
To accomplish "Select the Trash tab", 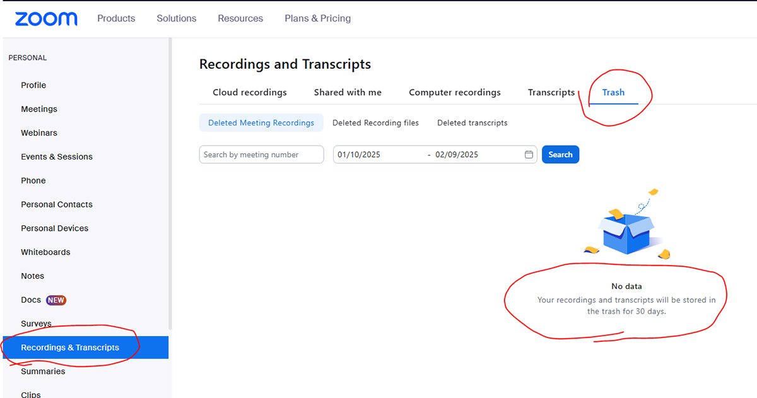I will 613,92.
